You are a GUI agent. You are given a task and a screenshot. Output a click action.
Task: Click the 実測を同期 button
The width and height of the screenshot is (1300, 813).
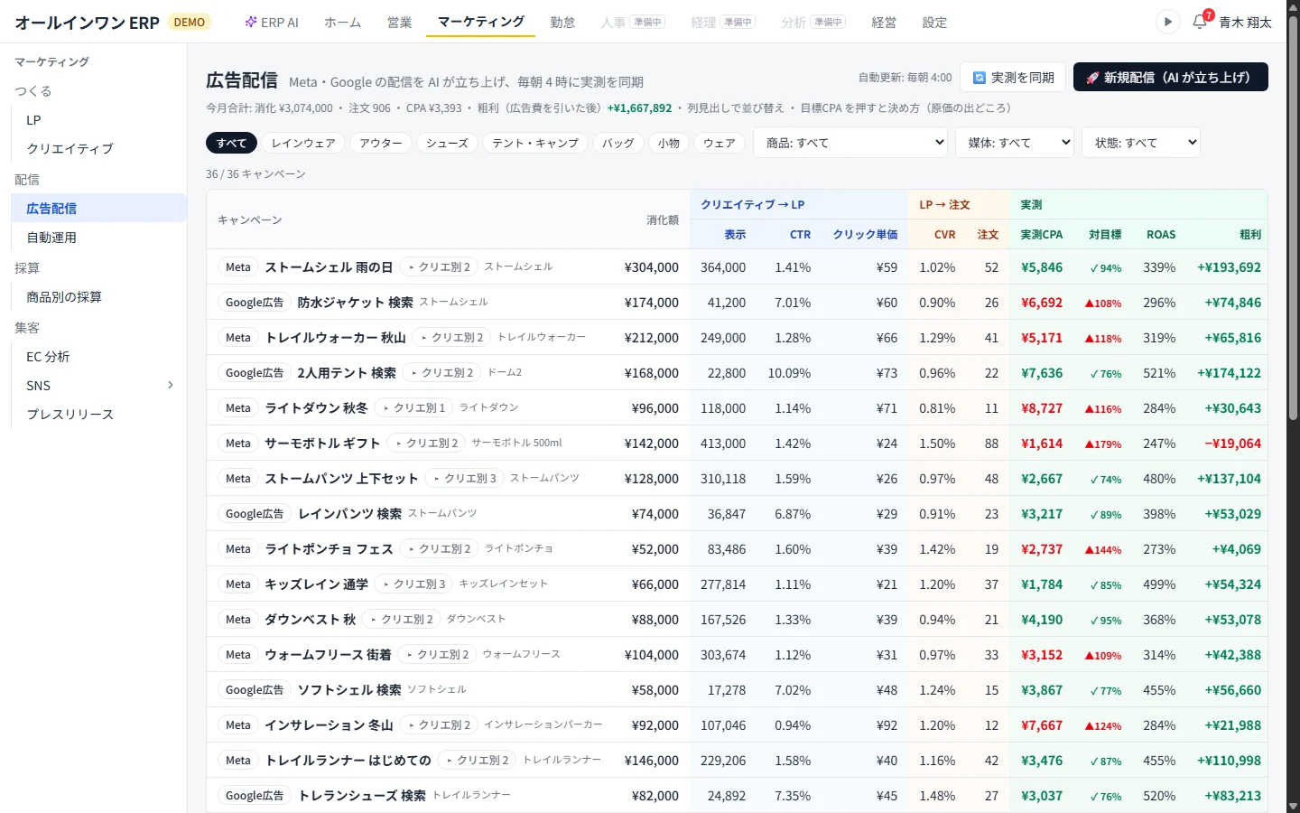pos(1013,78)
